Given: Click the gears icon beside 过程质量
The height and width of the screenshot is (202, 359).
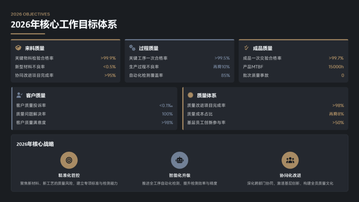Looking at the screenshot, I should tap(132, 48).
